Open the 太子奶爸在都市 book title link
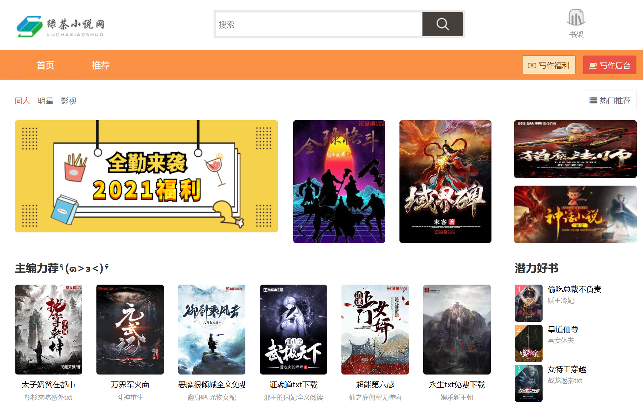 (x=48, y=385)
